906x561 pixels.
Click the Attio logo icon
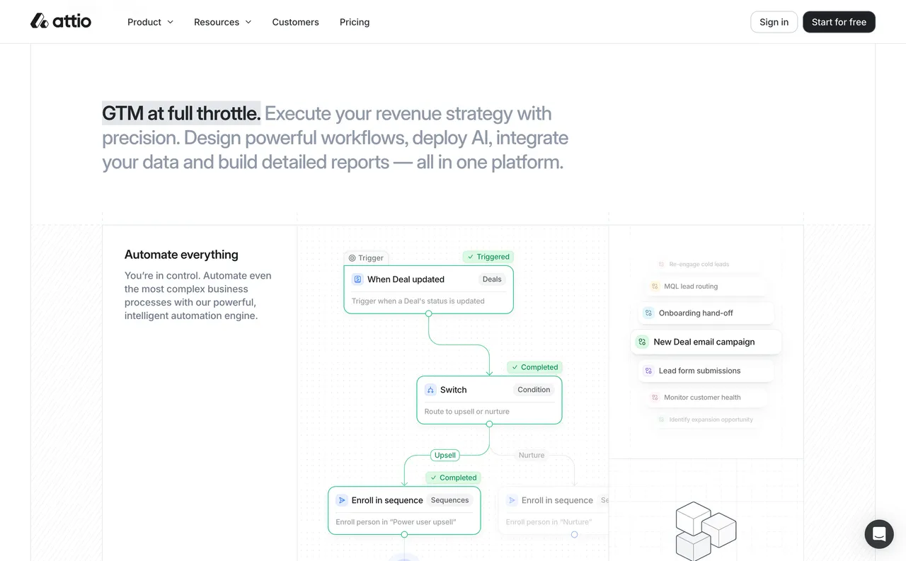point(40,21)
